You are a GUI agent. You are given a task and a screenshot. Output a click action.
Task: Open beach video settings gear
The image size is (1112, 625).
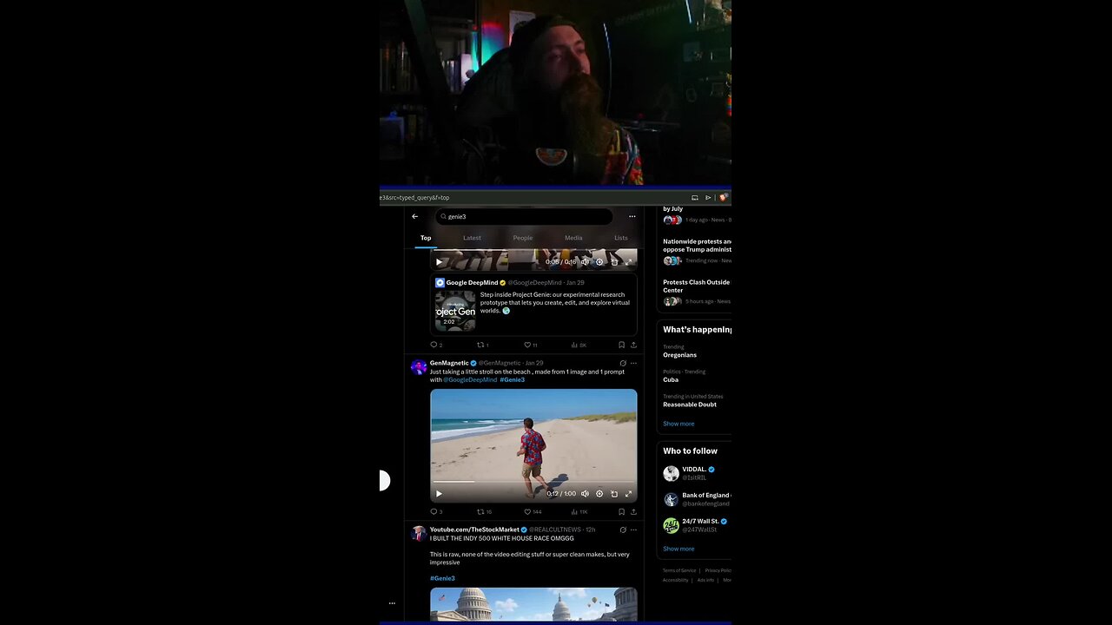[599, 494]
